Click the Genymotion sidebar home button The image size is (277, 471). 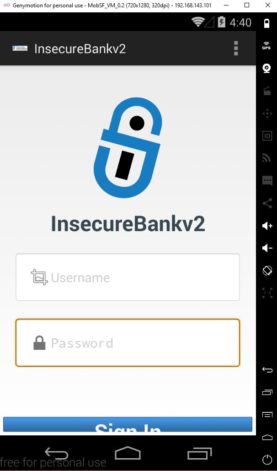(267, 438)
